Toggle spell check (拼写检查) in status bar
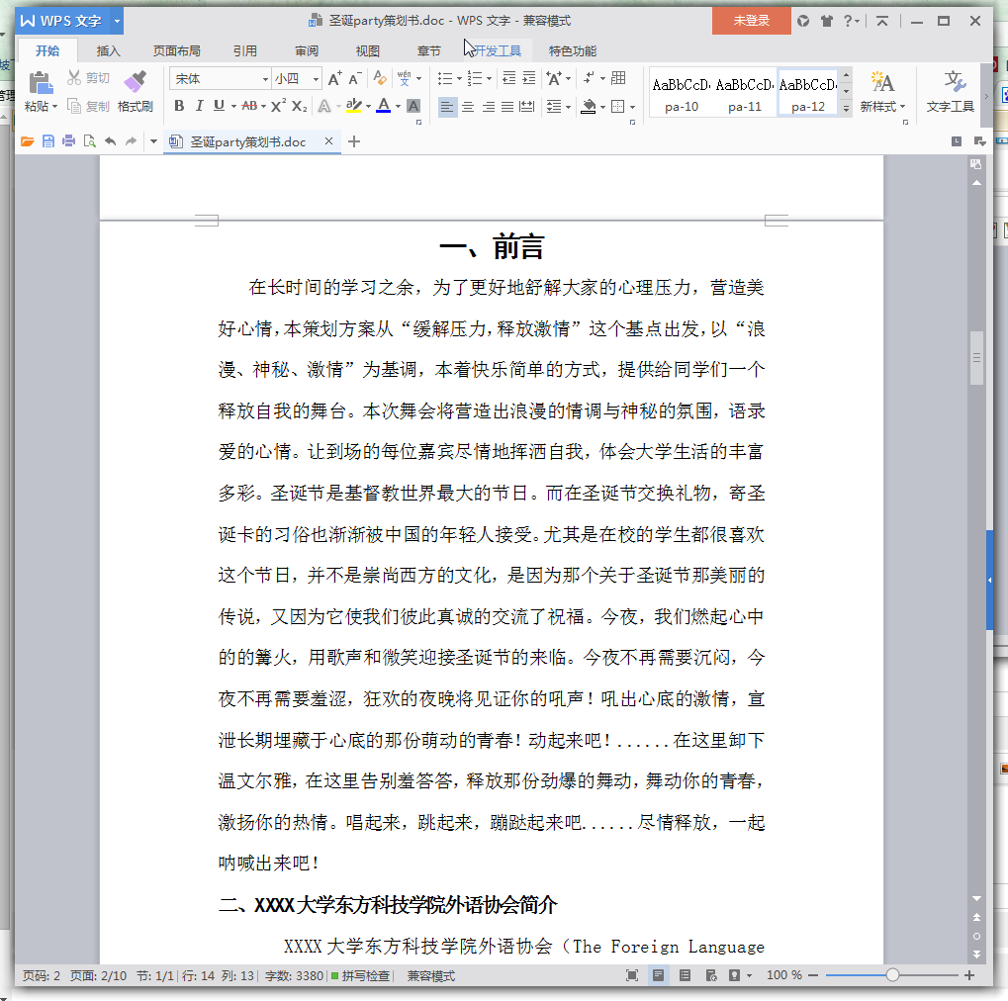1008x1001 pixels. 361,976
